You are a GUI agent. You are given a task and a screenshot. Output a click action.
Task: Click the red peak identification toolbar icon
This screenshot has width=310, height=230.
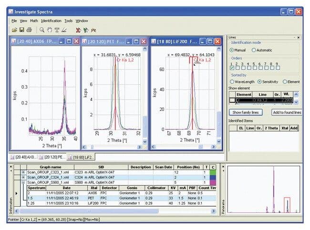tap(79, 30)
